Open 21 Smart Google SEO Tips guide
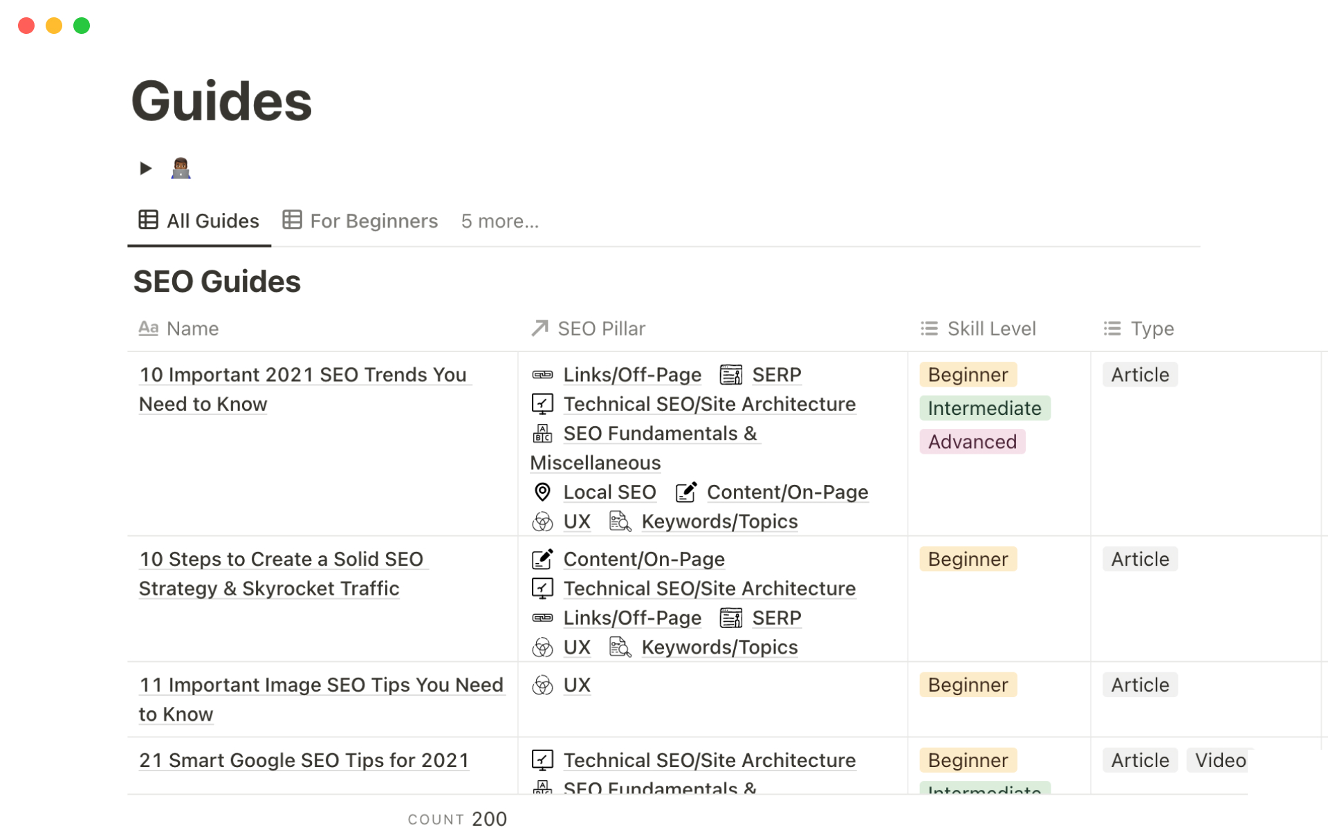Screen dimensions: 1328x830 click(304, 760)
